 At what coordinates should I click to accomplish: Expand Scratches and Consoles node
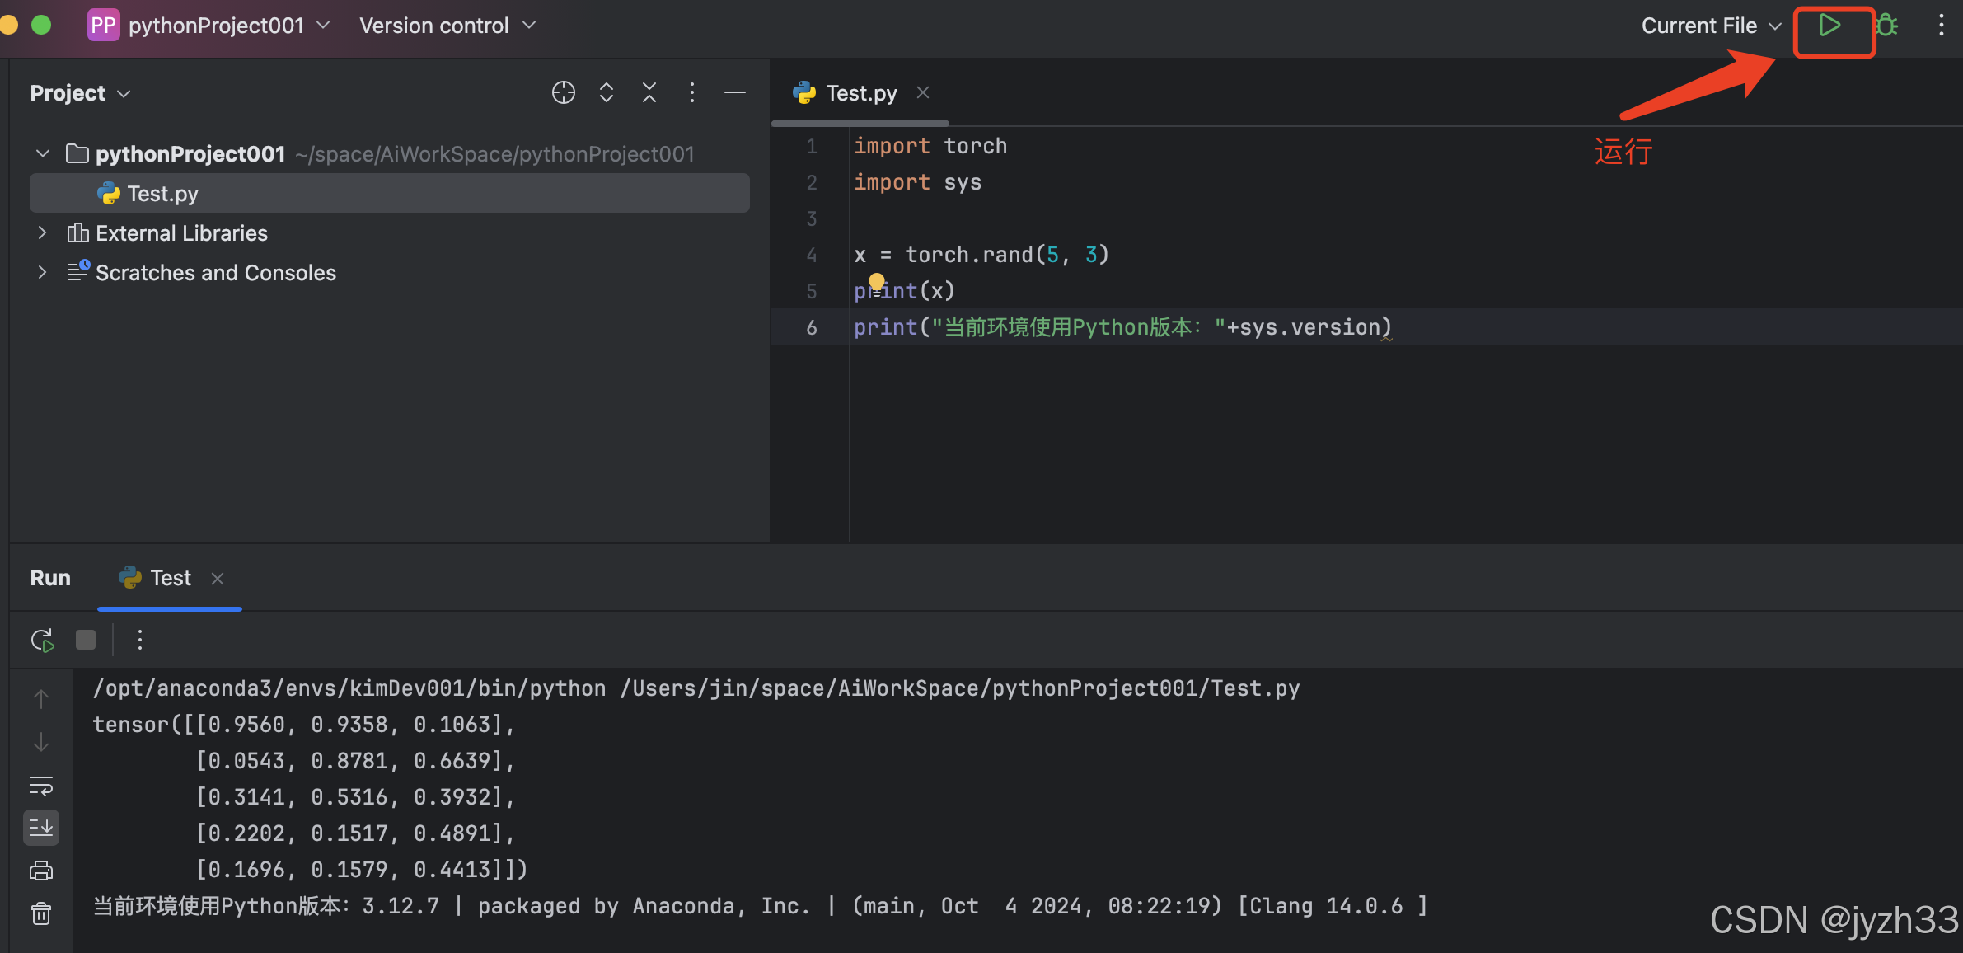pos(42,272)
